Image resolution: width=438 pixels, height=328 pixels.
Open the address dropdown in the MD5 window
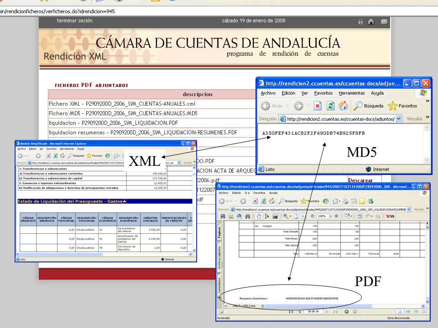pos(399,119)
